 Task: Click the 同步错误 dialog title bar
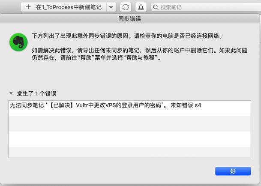[x=129, y=19]
